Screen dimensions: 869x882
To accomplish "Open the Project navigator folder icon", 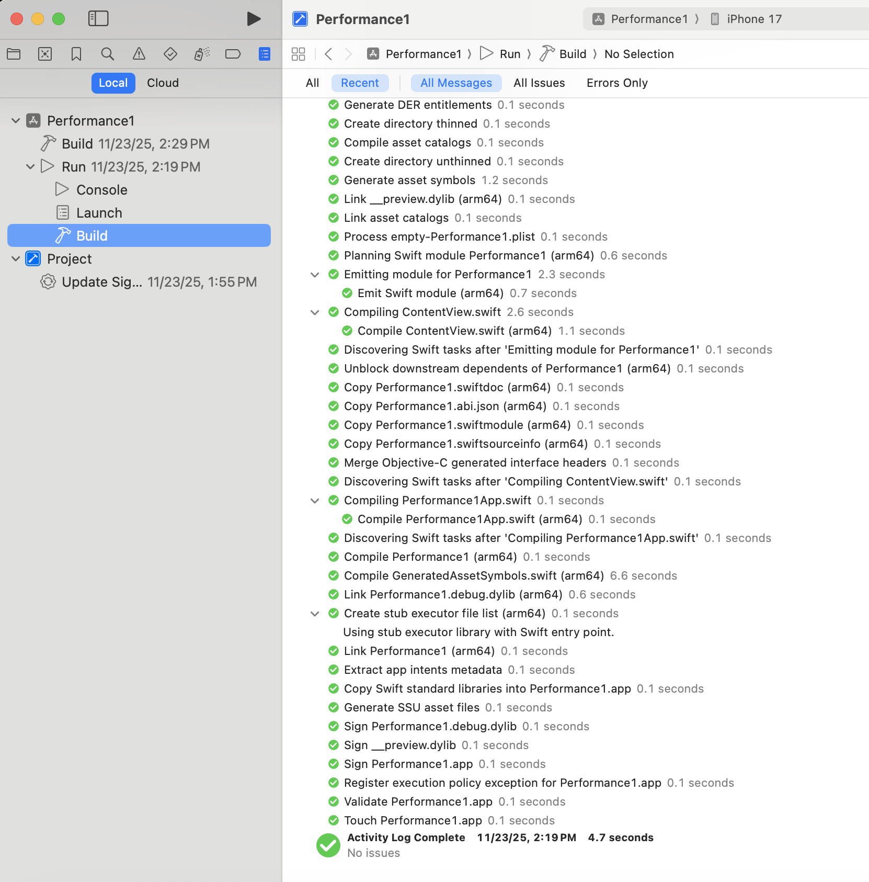I will pyautogui.click(x=14, y=54).
